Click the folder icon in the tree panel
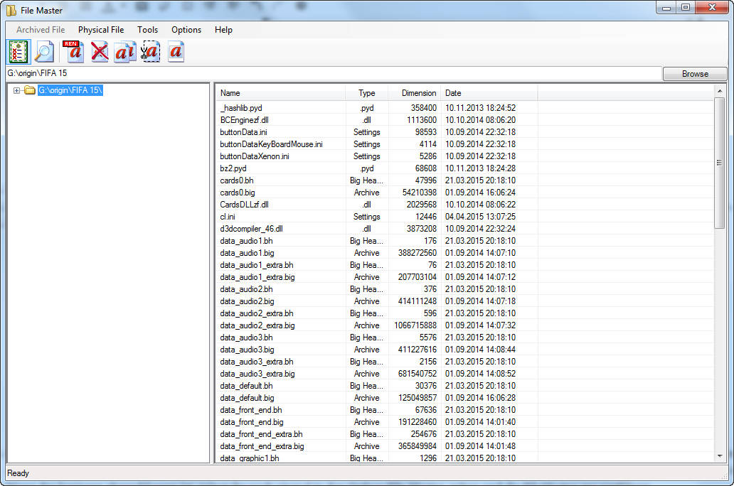Image resolution: width=734 pixels, height=486 pixels. tap(30, 90)
